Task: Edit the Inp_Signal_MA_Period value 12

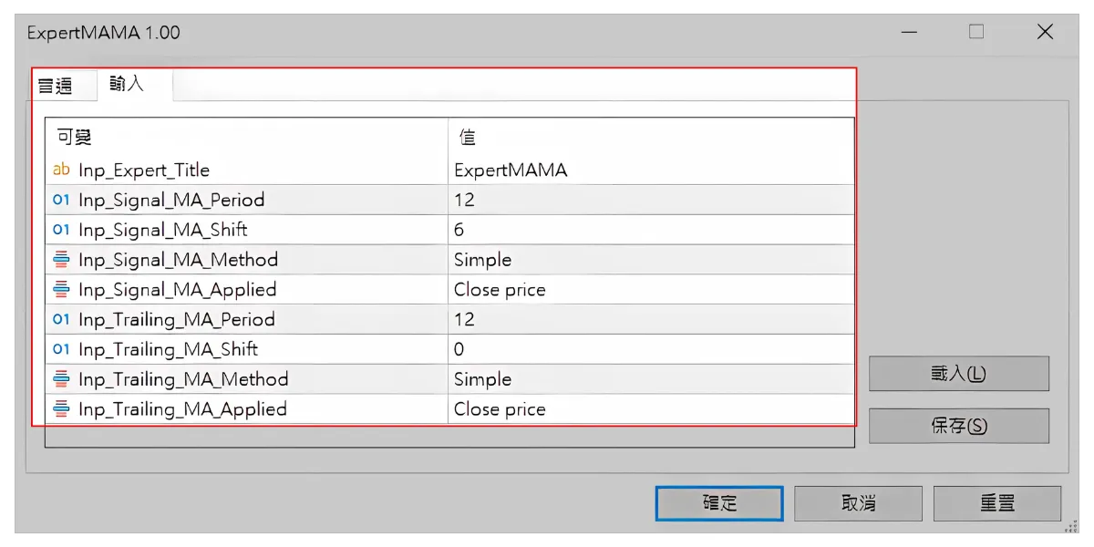Action: [650, 200]
